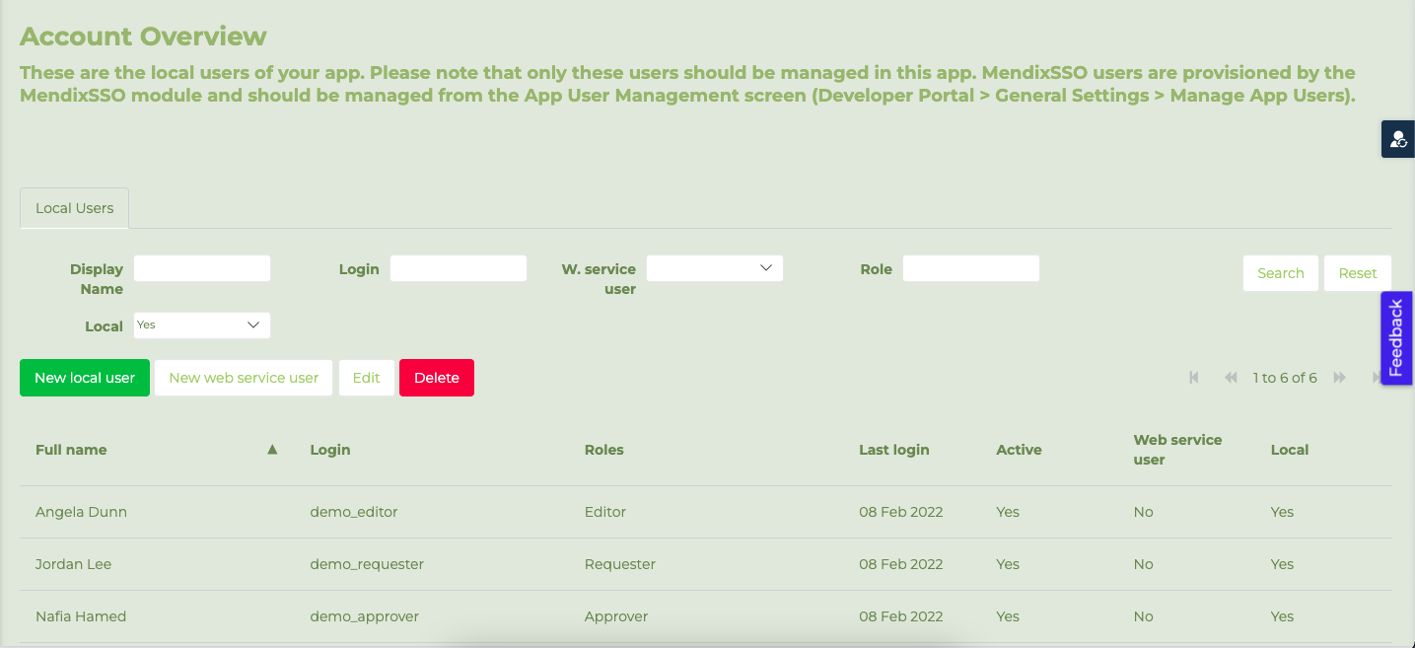Click inside the Role filter field

(970, 267)
